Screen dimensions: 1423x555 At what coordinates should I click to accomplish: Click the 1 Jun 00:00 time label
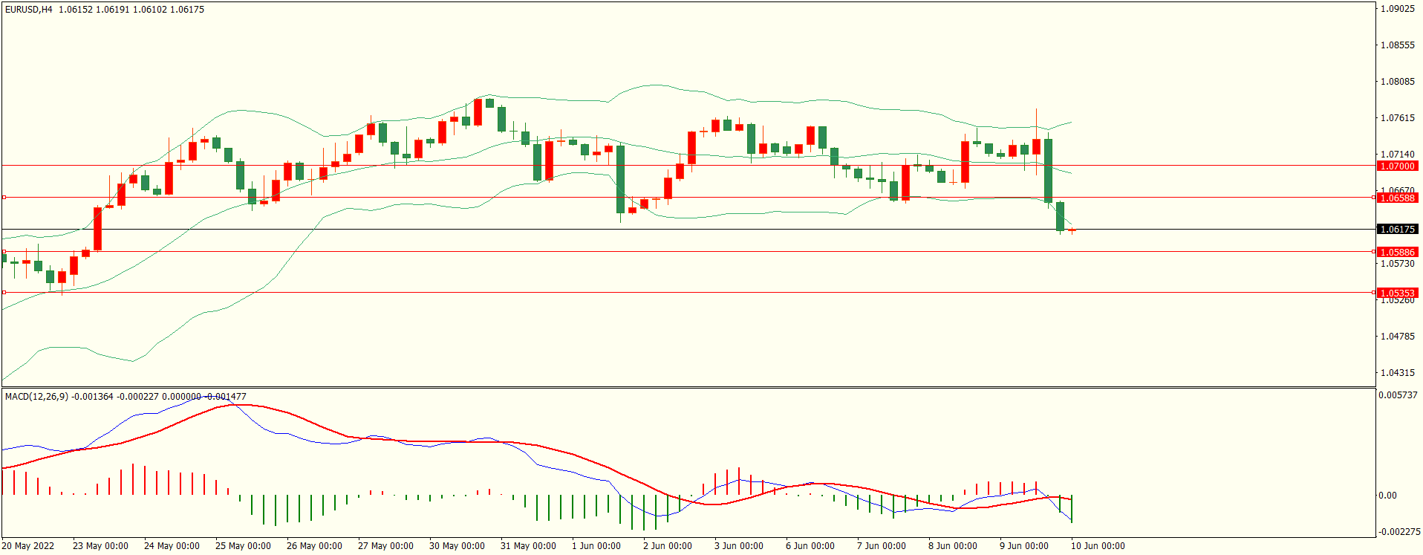pyautogui.click(x=596, y=546)
